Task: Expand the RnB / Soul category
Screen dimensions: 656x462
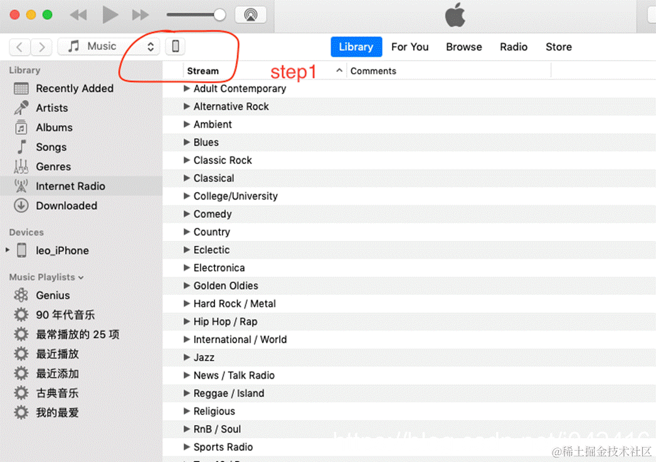Action: (x=187, y=429)
